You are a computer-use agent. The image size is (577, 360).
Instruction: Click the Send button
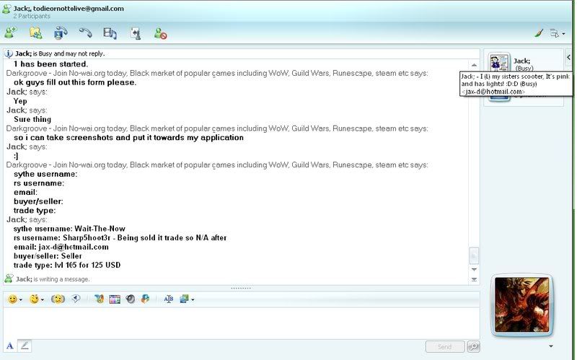point(444,346)
